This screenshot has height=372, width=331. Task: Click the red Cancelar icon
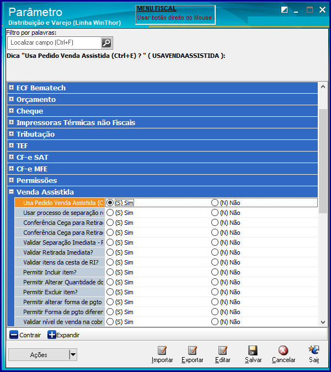click(x=283, y=350)
